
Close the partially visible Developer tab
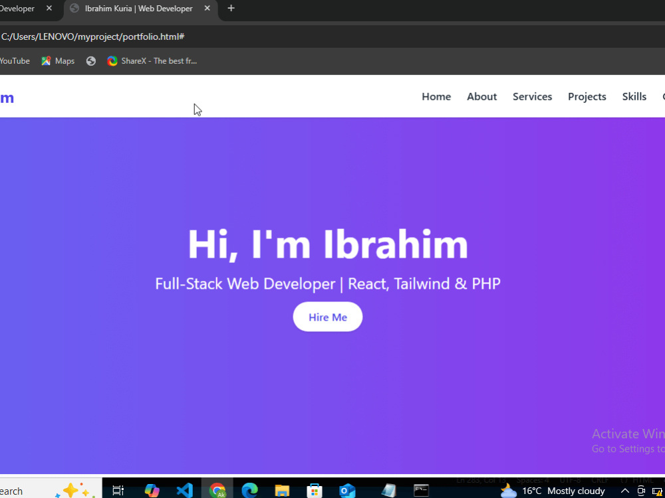click(x=49, y=9)
